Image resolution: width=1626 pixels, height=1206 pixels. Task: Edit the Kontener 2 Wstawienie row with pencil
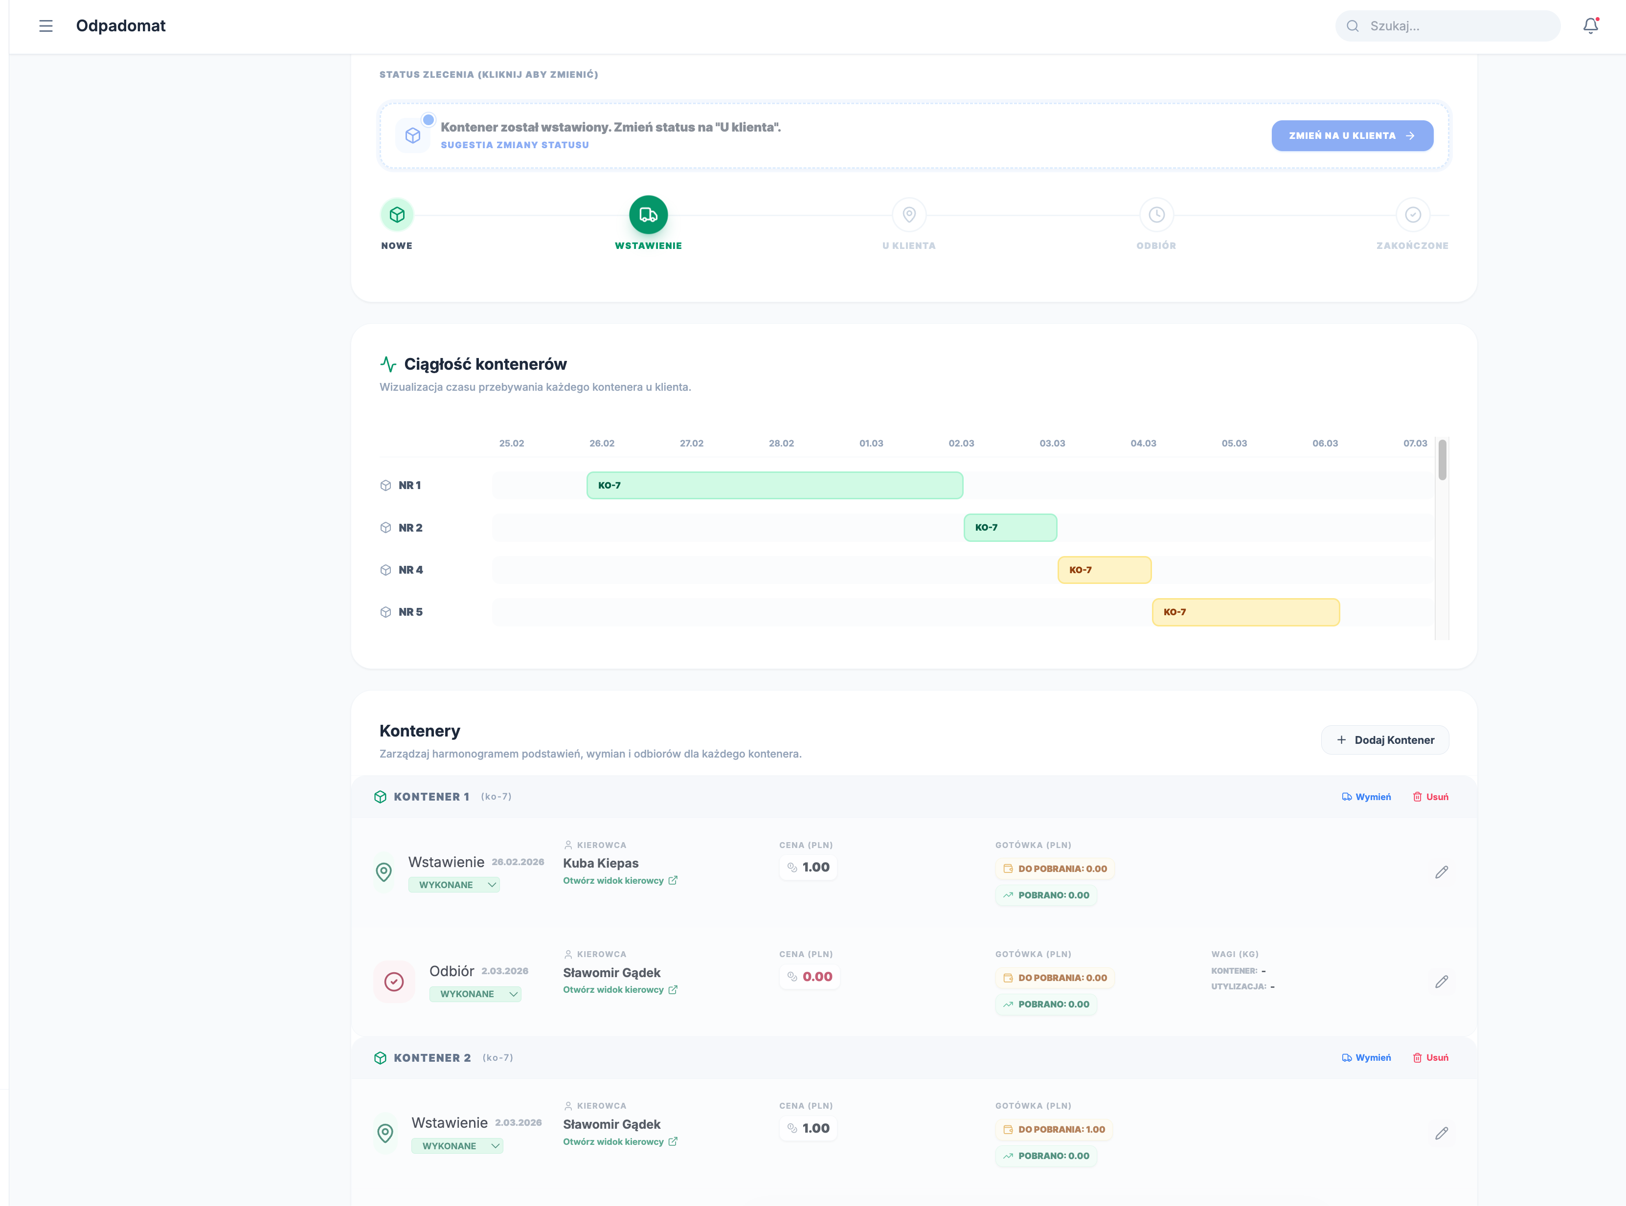1441,1134
